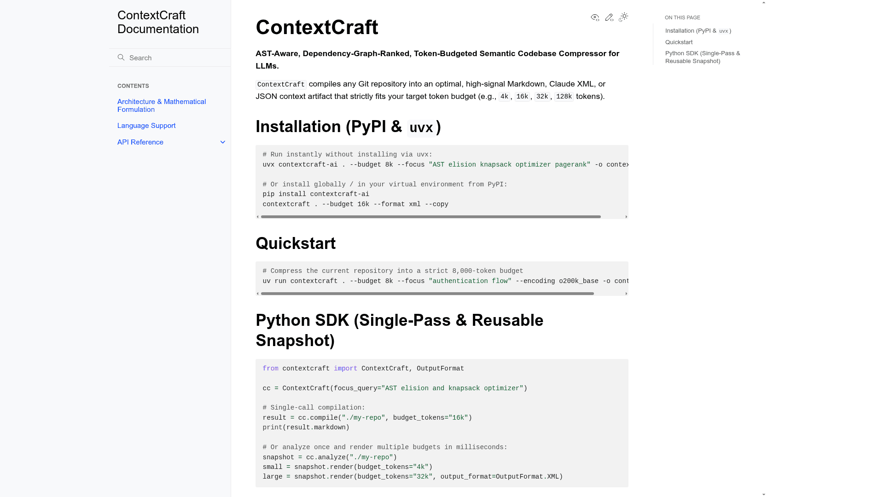Screen dimensions: 884x497
Task: Click the 'pip install contextcraft-ai' code line
Action: pos(316,194)
